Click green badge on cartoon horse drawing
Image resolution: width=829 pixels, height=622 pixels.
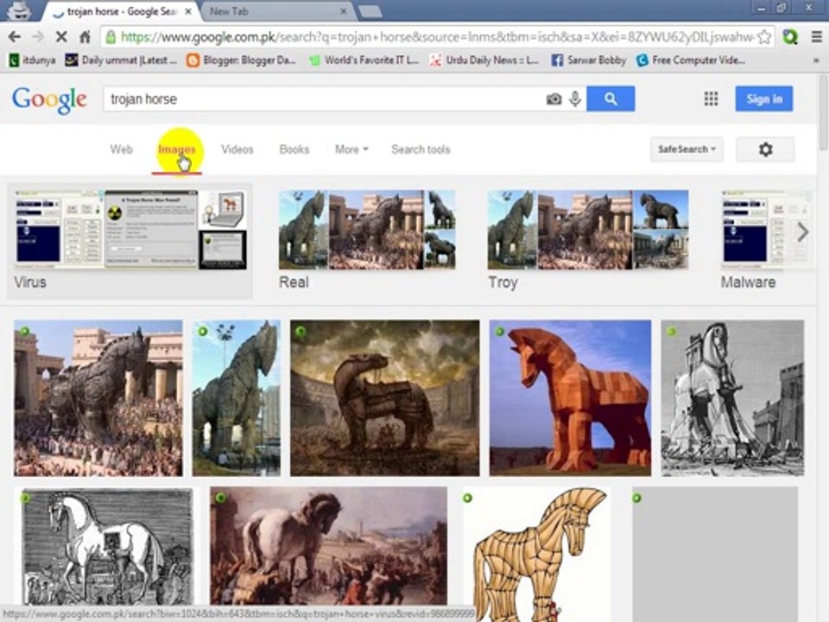coord(467,498)
